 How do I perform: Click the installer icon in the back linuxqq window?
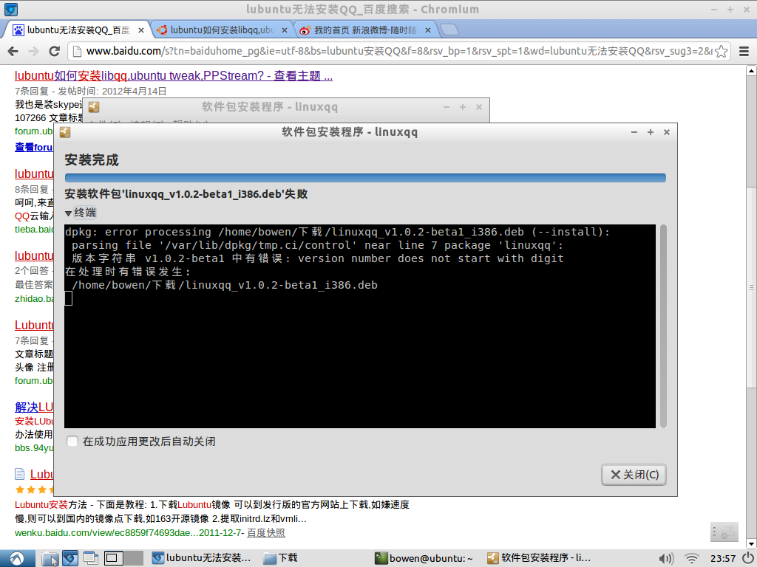point(94,107)
